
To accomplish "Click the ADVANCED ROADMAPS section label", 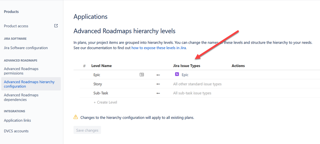I will [21, 61].
